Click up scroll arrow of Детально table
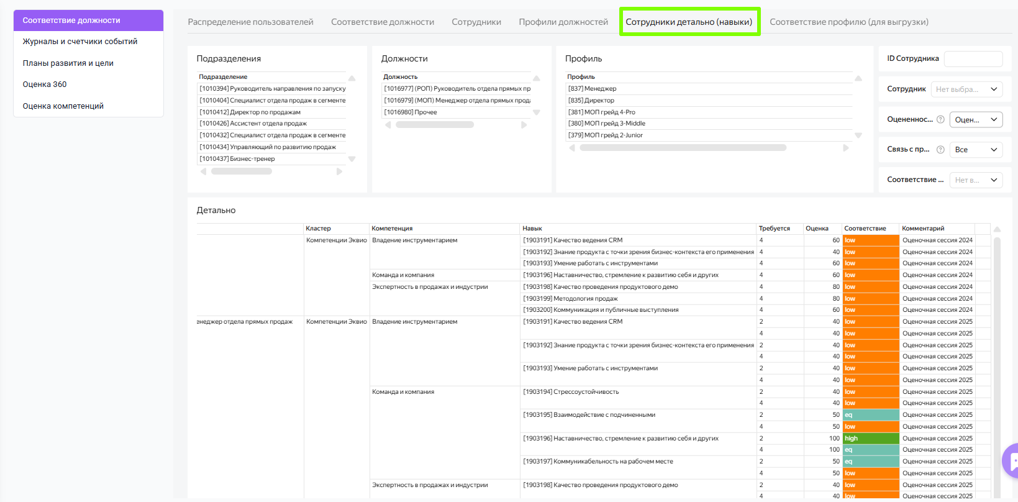1018x502 pixels. [997, 229]
